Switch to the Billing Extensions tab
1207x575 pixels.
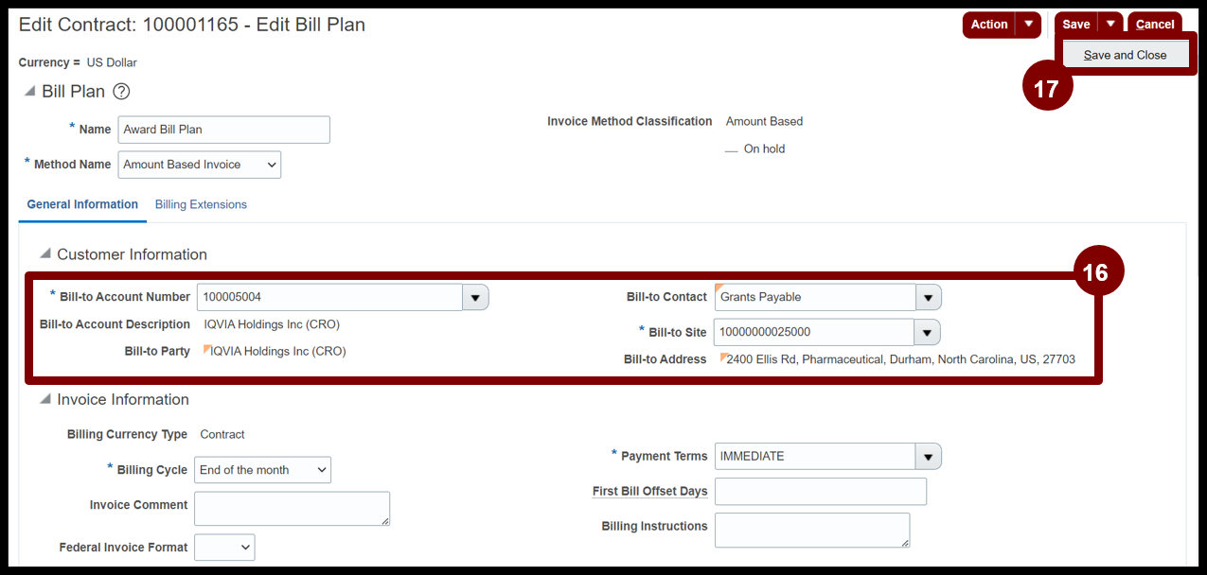click(201, 204)
